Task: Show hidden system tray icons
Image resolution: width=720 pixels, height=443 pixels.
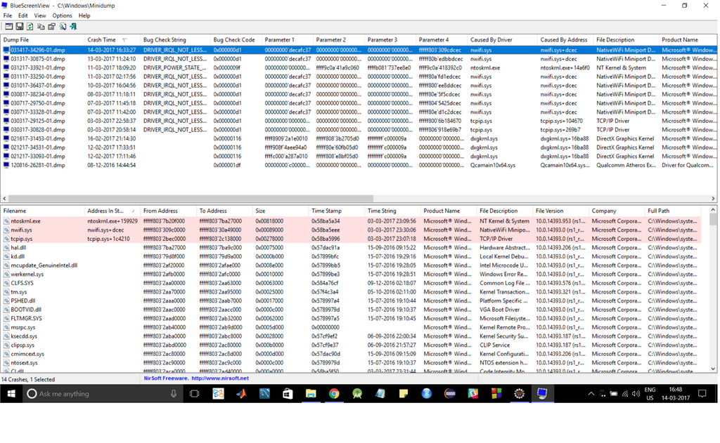Action: pyautogui.click(x=591, y=393)
